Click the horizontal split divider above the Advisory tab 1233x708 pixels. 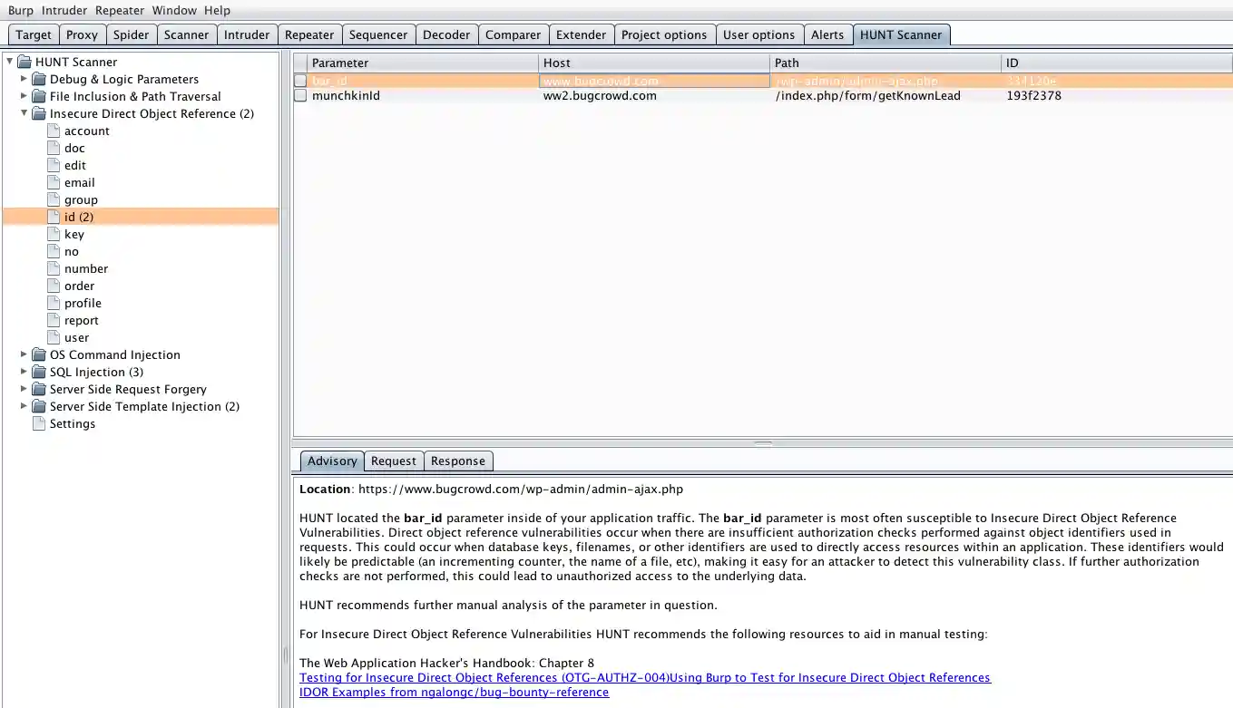pos(763,443)
